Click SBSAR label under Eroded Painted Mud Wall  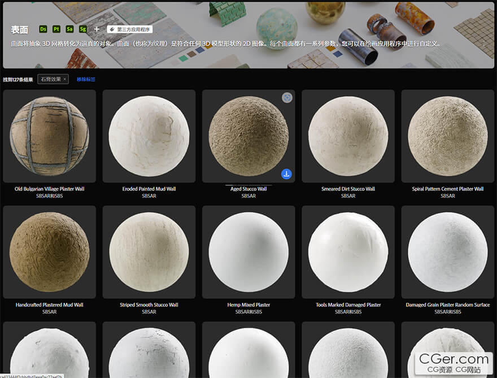pyautogui.click(x=149, y=196)
